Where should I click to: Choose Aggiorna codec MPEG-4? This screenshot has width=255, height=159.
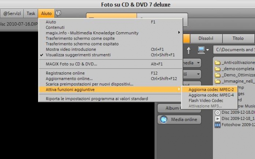click(209, 95)
